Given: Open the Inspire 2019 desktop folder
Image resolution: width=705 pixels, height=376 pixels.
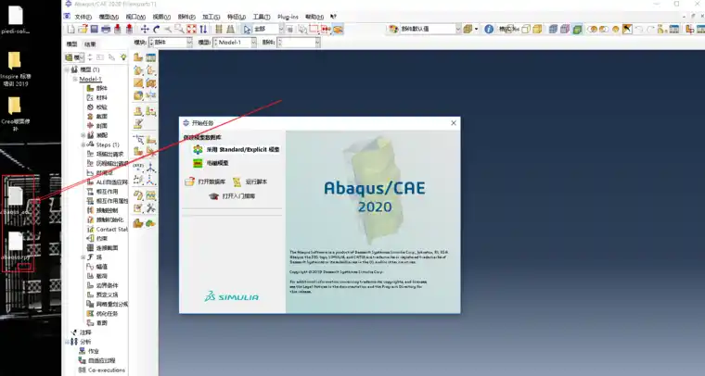Looking at the screenshot, I should 15,69.
